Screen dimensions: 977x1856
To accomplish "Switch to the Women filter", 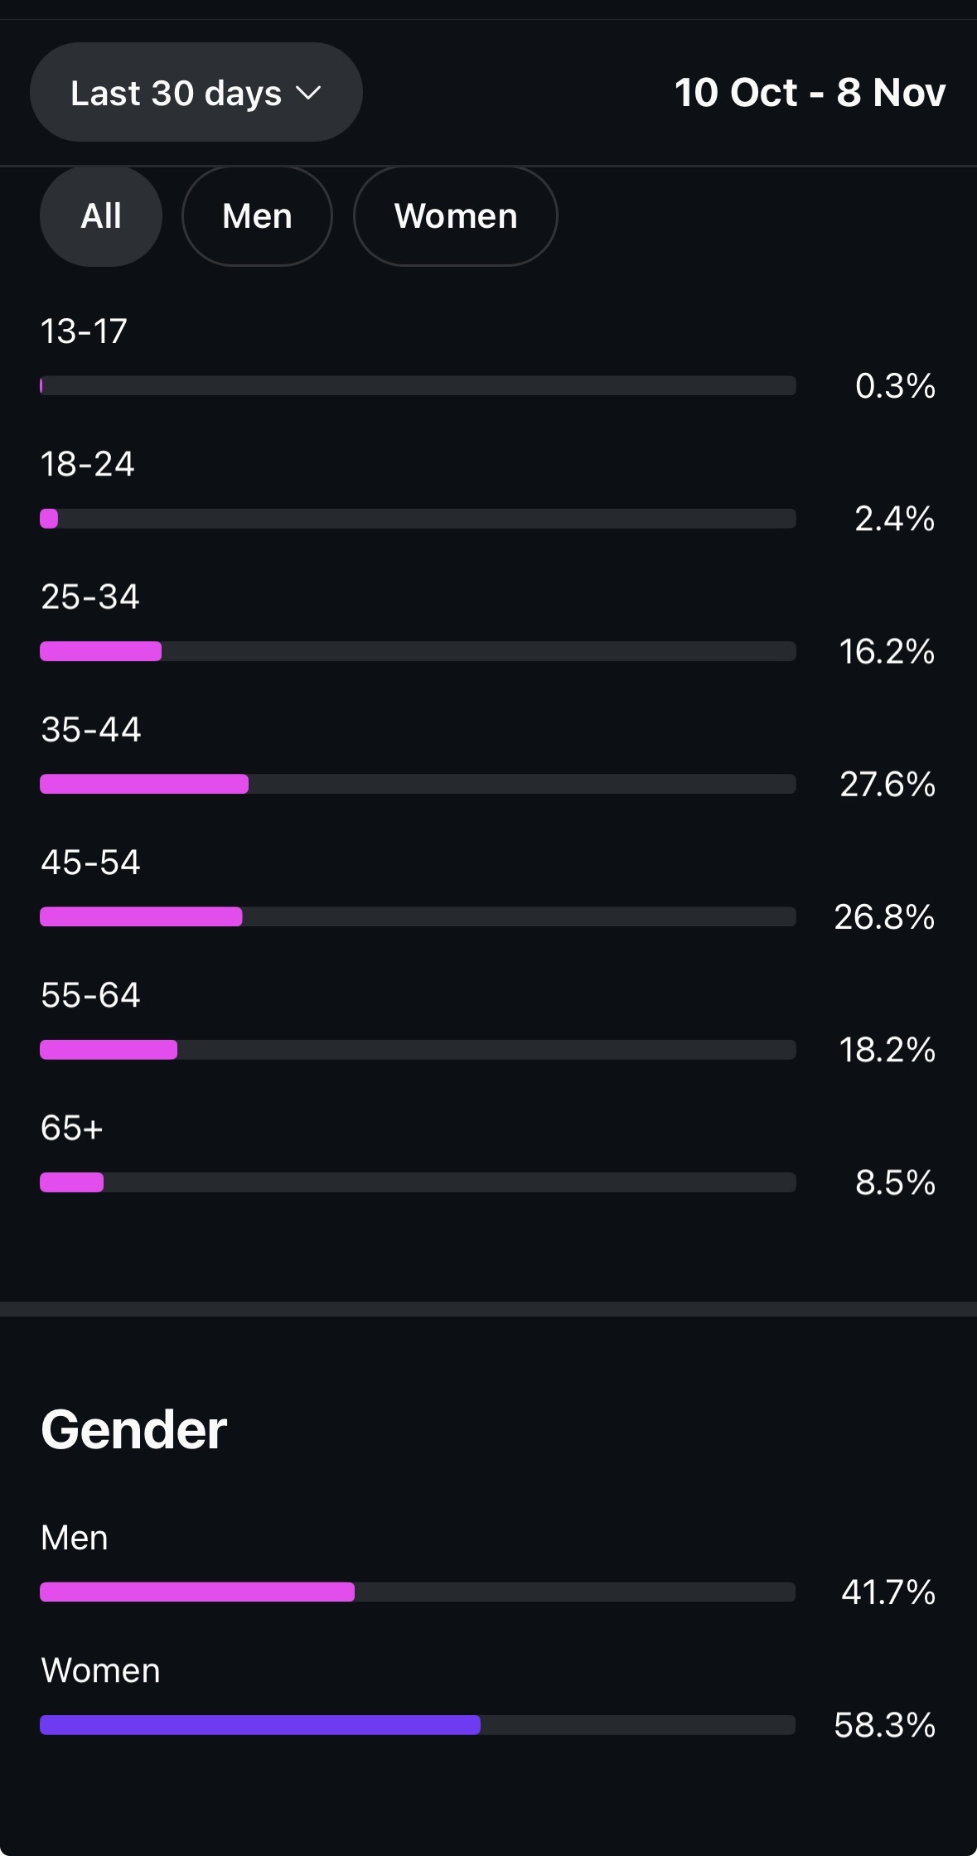I will (x=455, y=216).
